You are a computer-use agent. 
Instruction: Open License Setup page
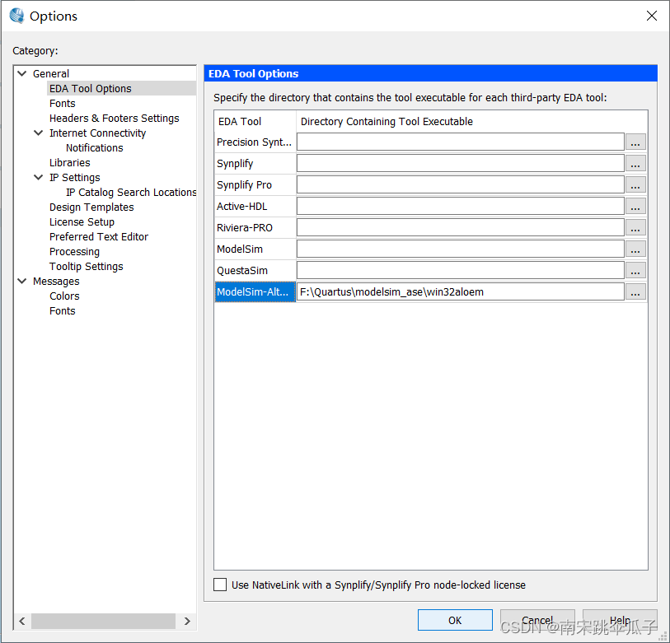point(82,222)
